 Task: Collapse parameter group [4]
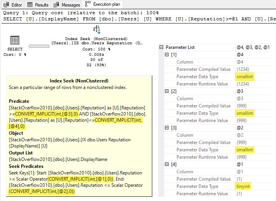(x=167, y=164)
